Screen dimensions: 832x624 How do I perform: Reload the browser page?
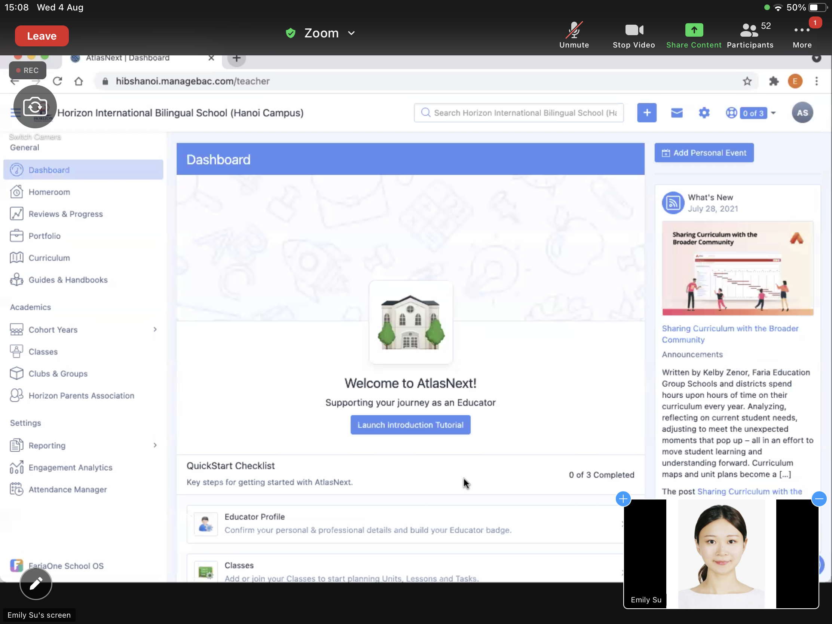57,81
